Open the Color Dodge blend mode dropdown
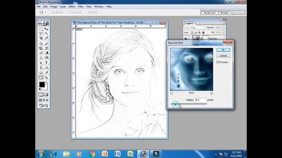Viewport: 282px width, 158px height. pyautogui.click(x=194, y=28)
